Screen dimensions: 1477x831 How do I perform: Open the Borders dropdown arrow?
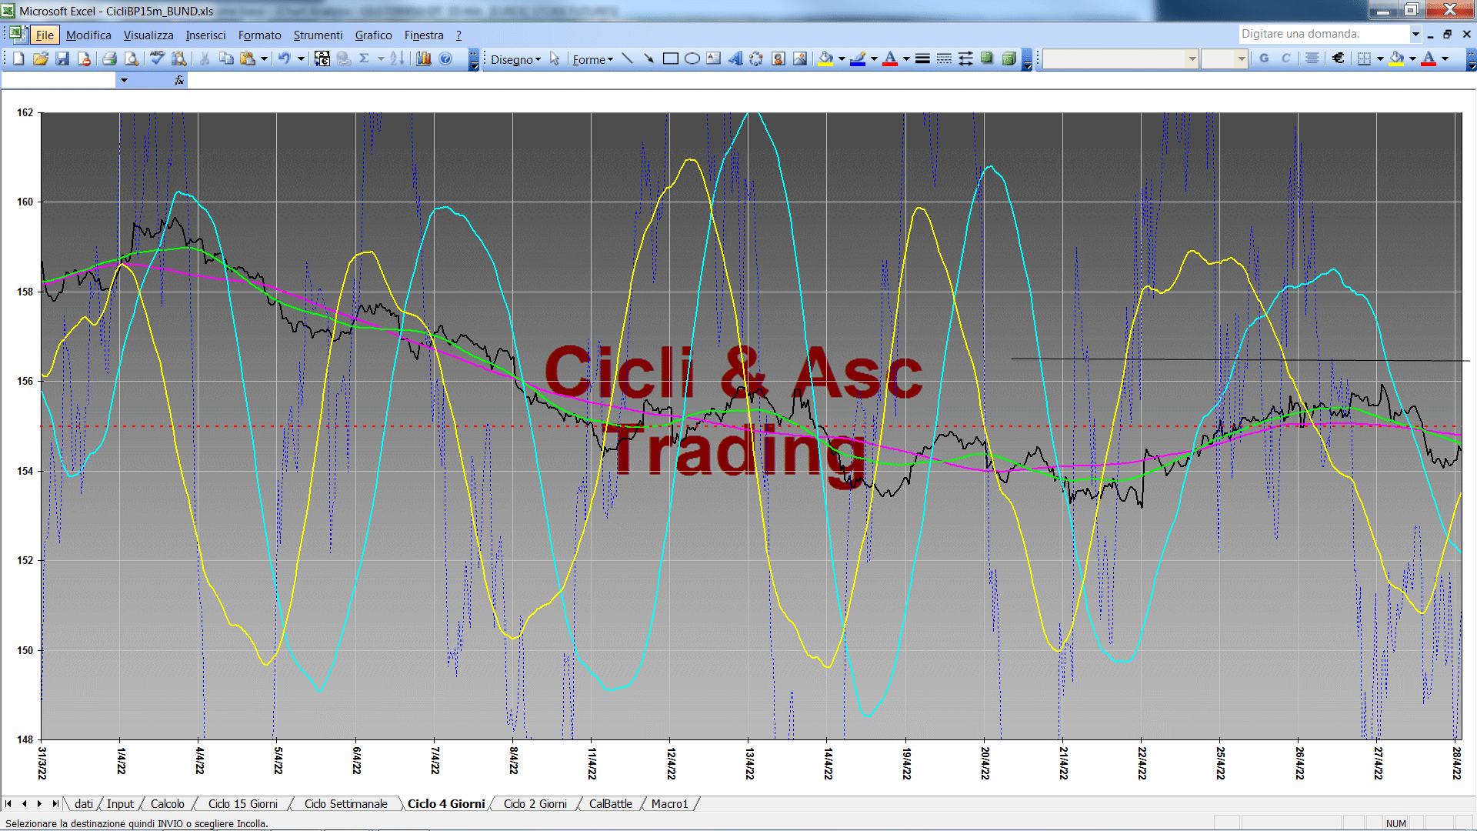coord(1380,58)
